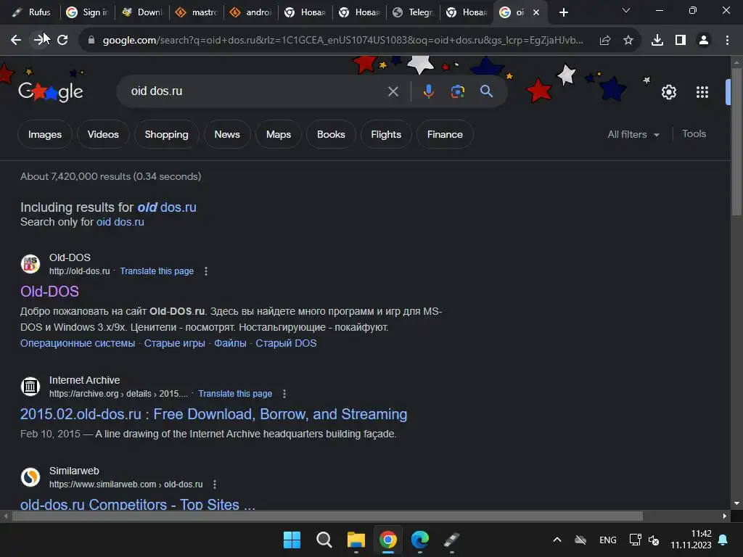Screen dimensions: 743x557
Task: Translate the Internet Archive page
Action: click(235, 394)
